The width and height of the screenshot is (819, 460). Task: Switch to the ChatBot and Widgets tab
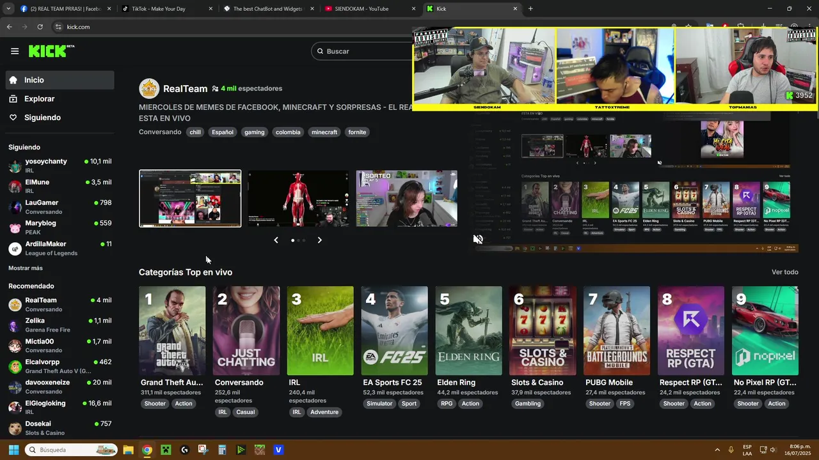click(269, 9)
